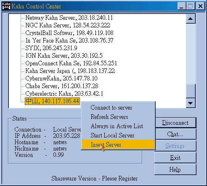207x186 pixels.
Task: Click the Version value 0.99
Action: coord(58,155)
